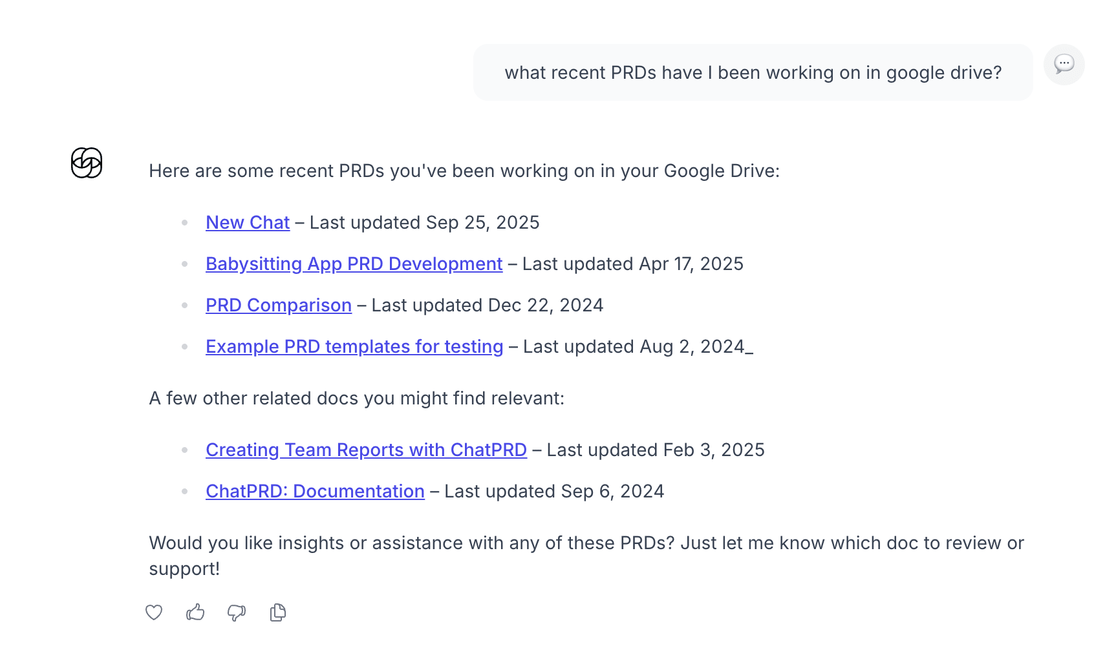The width and height of the screenshot is (1116, 668).
Task: Click the "Last updated Sep 25, 2025" text
Action: point(424,222)
